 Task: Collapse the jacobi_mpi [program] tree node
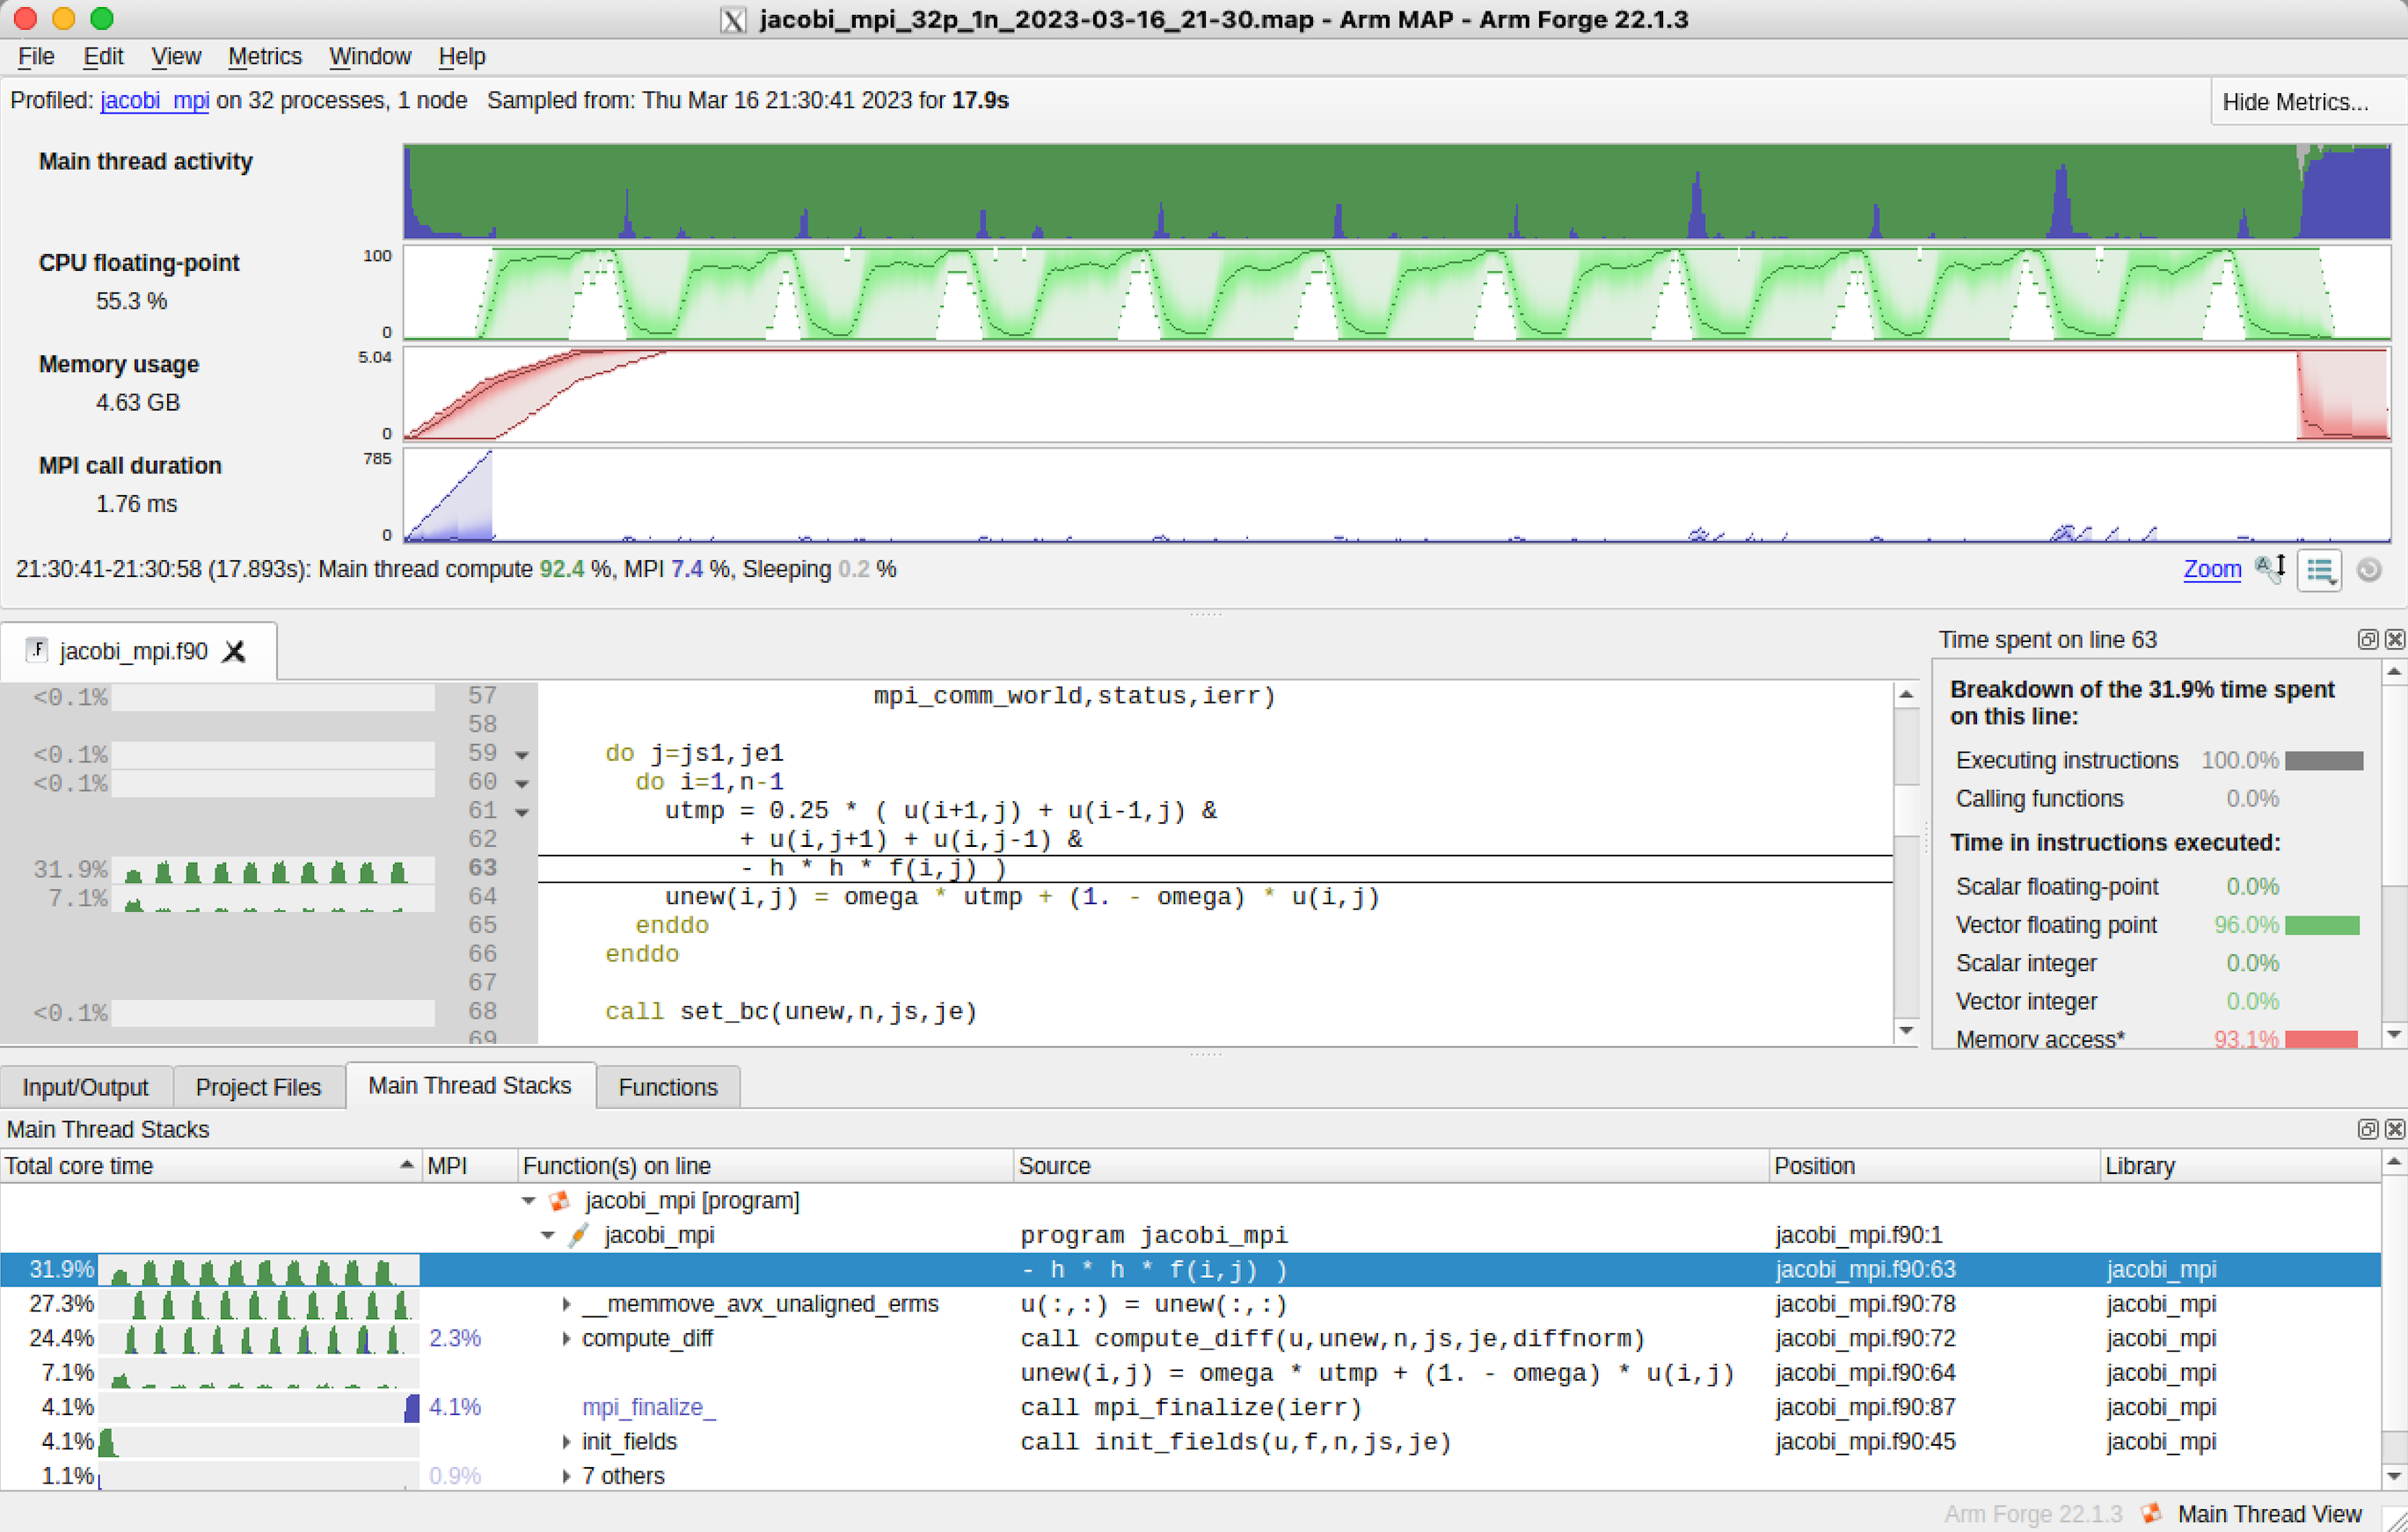click(529, 1200)
